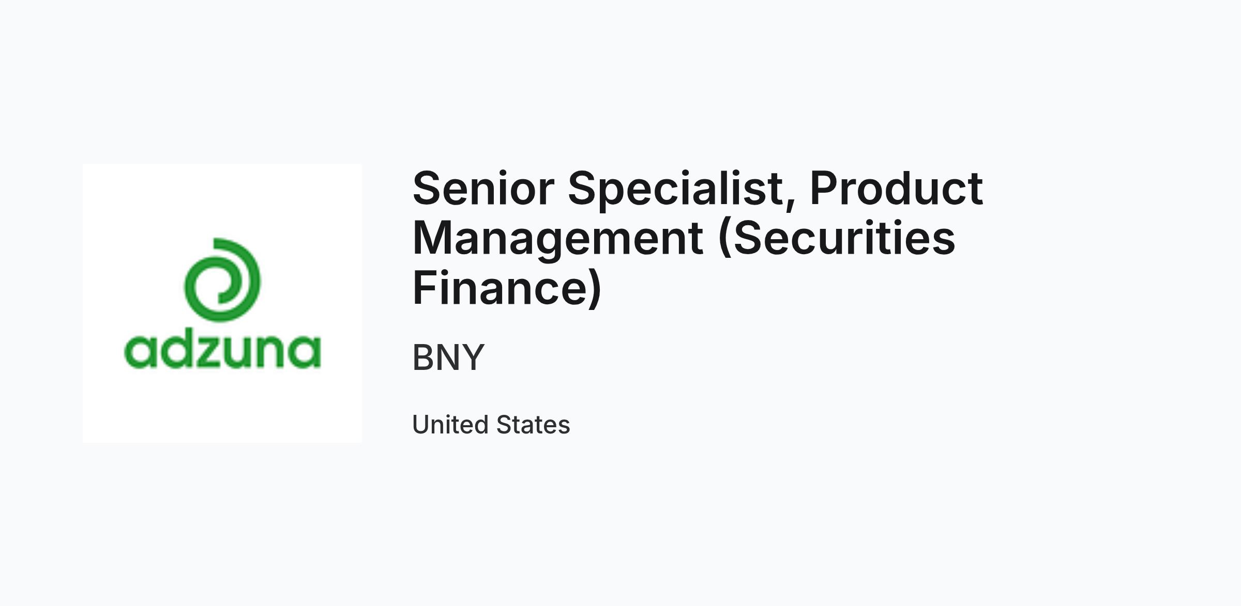The height and width of the screenshot is (606, 1241).
Task: Click the letter "B" in BNY
Action: [423, 358]
